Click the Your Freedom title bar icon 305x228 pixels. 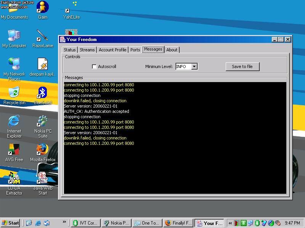tap(63, 40)
